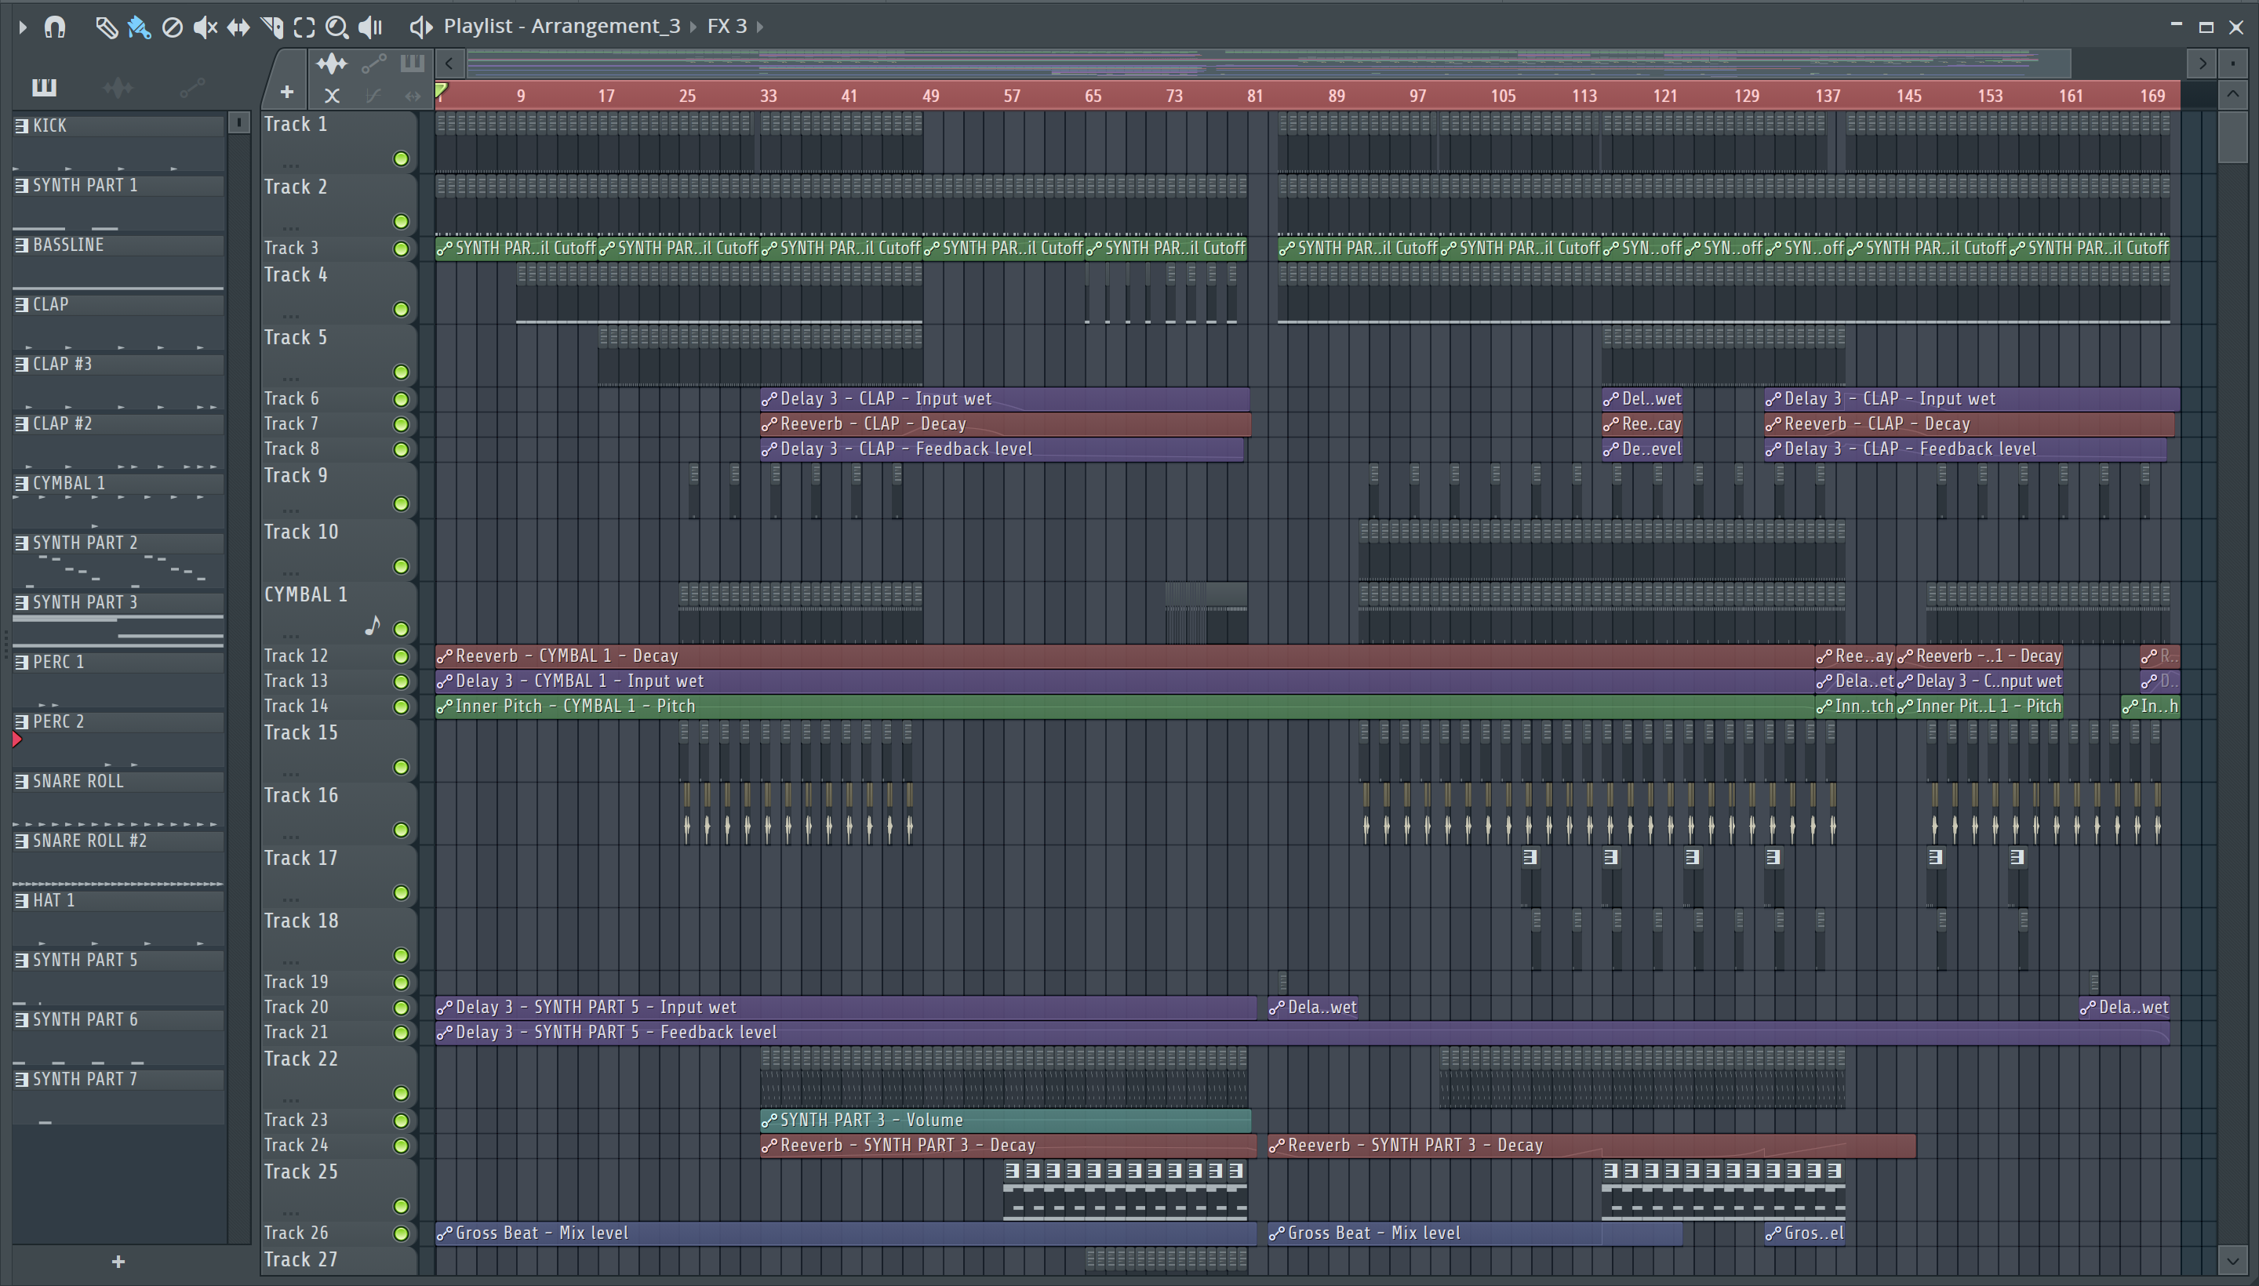Click the pattern piano focus icon in header
The image size is (2259, 1286).
click(x=412, y=63)
